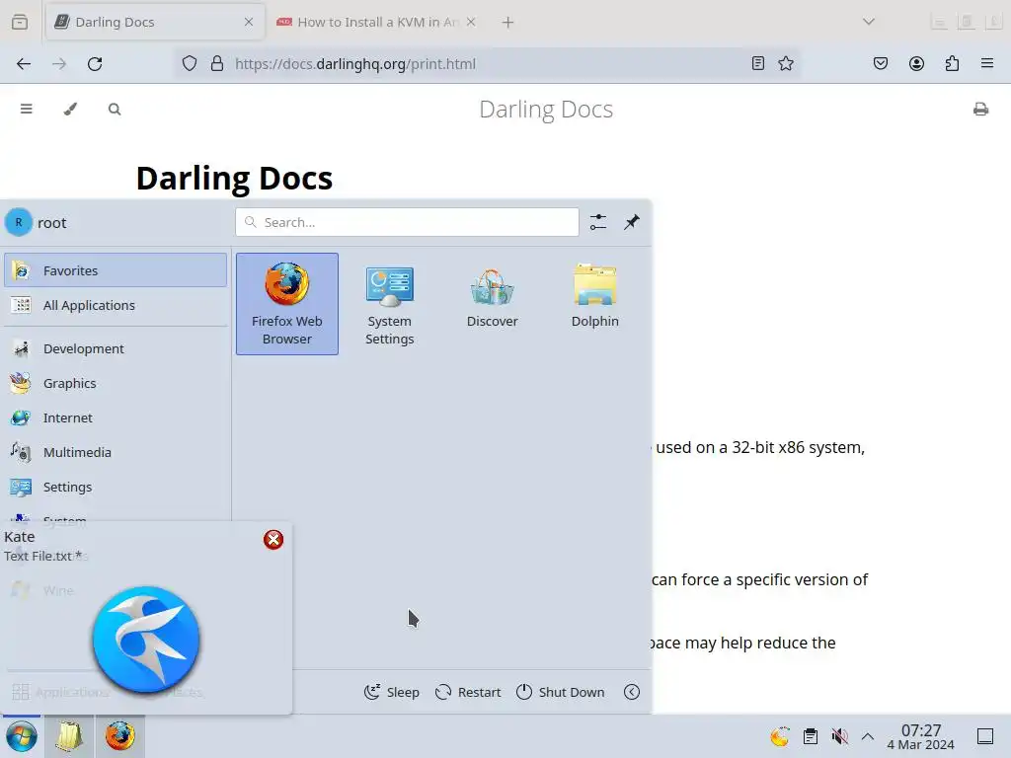Open the night color tray icon
The image size is (1011, 758).
[x=780, y=736]
